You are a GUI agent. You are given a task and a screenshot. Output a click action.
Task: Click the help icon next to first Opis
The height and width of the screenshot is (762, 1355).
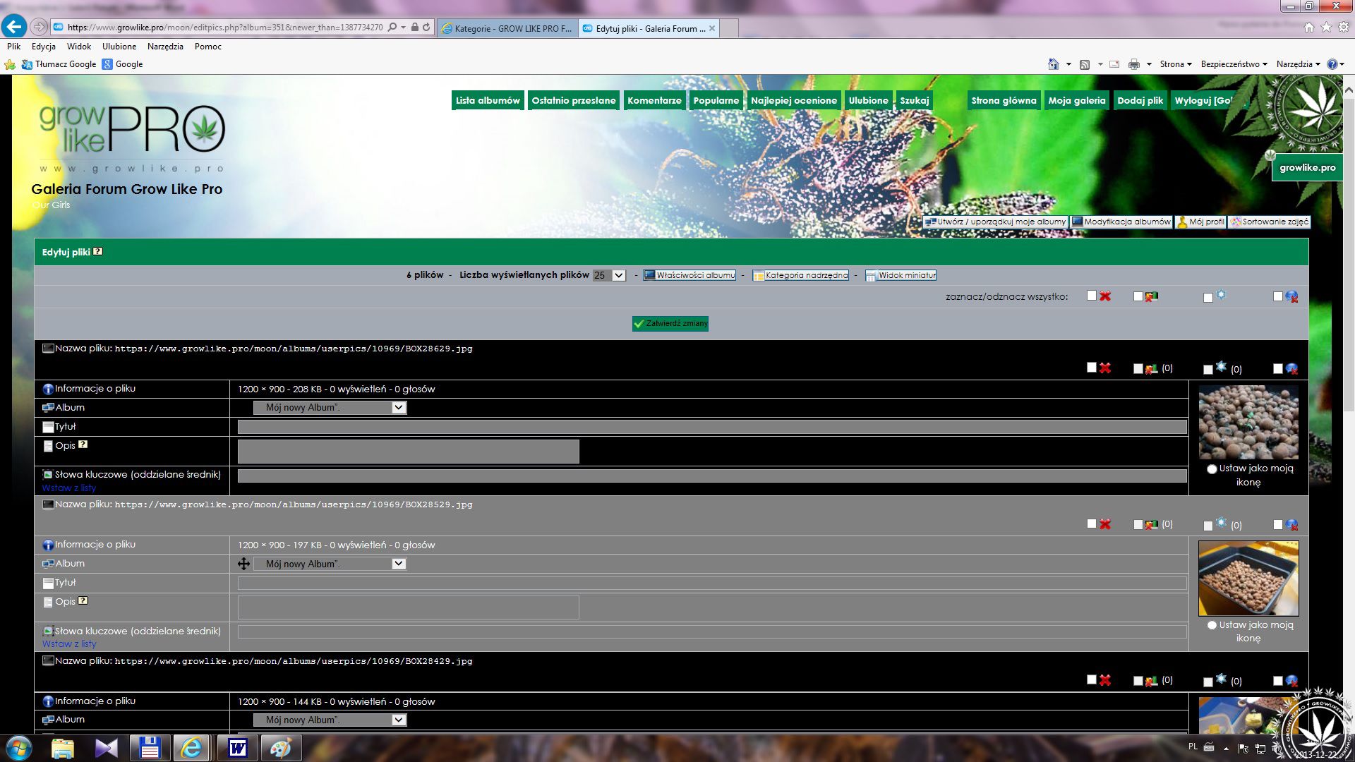coord(83,445)
